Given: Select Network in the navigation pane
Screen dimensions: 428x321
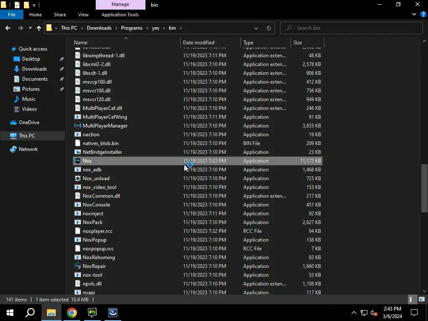Looking at the screenshot, I should coord(28,149).
